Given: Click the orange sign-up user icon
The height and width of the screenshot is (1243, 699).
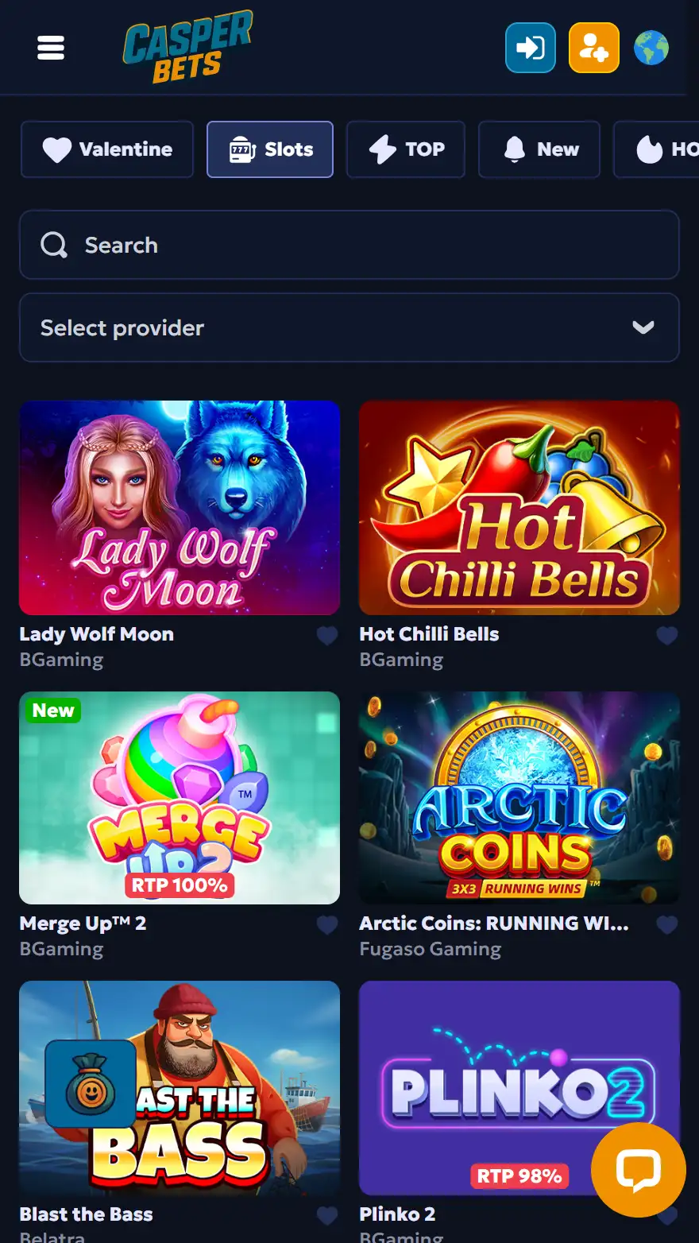Looking at the screenshot, I should click(x=594, y=48).
